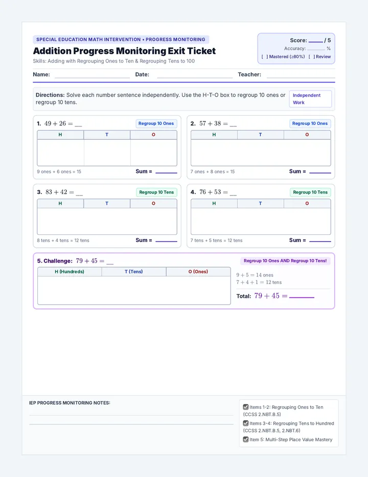The image size is (368, 477).
Task: Click the O column header in problem 4
Action: click(x=307, y=204)
